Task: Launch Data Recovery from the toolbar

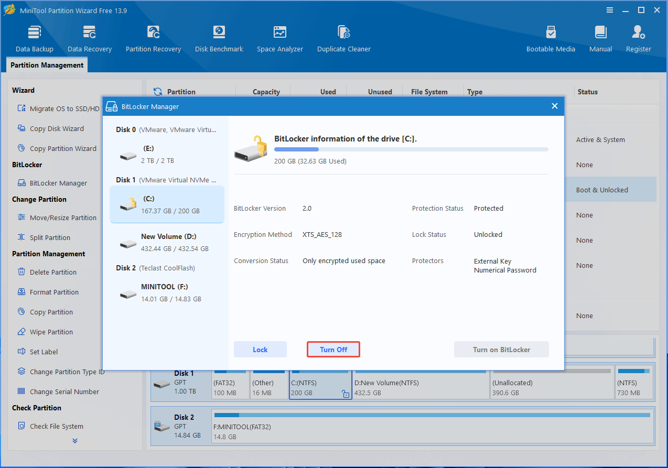Action: (x=90, y=39)
